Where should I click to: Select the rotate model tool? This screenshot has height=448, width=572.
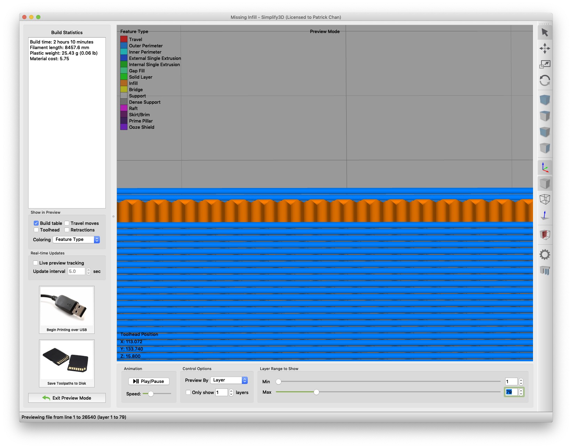(x=545, y=81)
